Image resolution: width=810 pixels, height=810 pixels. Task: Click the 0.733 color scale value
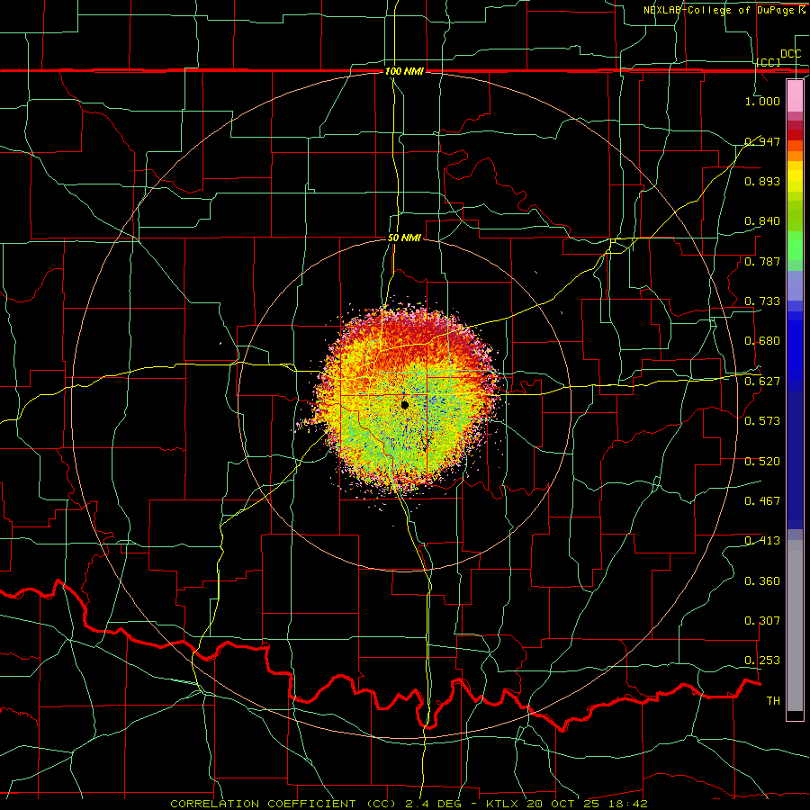pyautogui.click(x=762, y=301)
